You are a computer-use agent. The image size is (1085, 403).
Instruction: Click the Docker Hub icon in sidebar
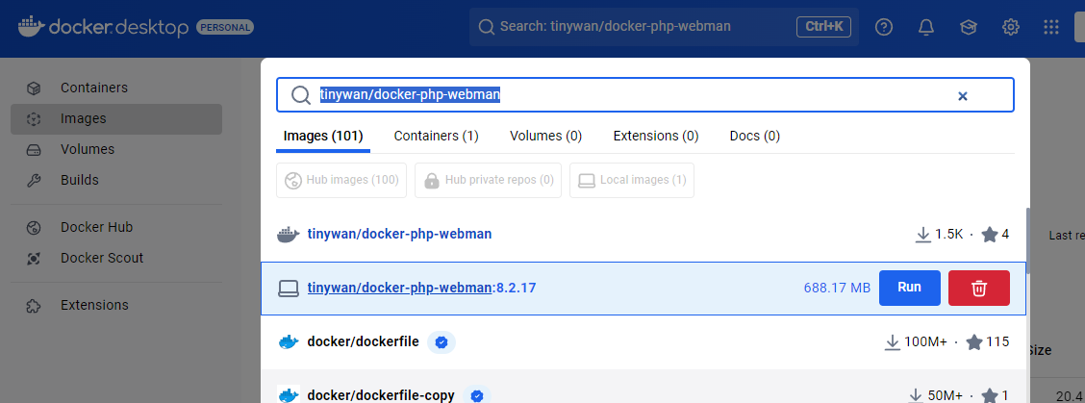pyautogui.click(x=34, y=228)
